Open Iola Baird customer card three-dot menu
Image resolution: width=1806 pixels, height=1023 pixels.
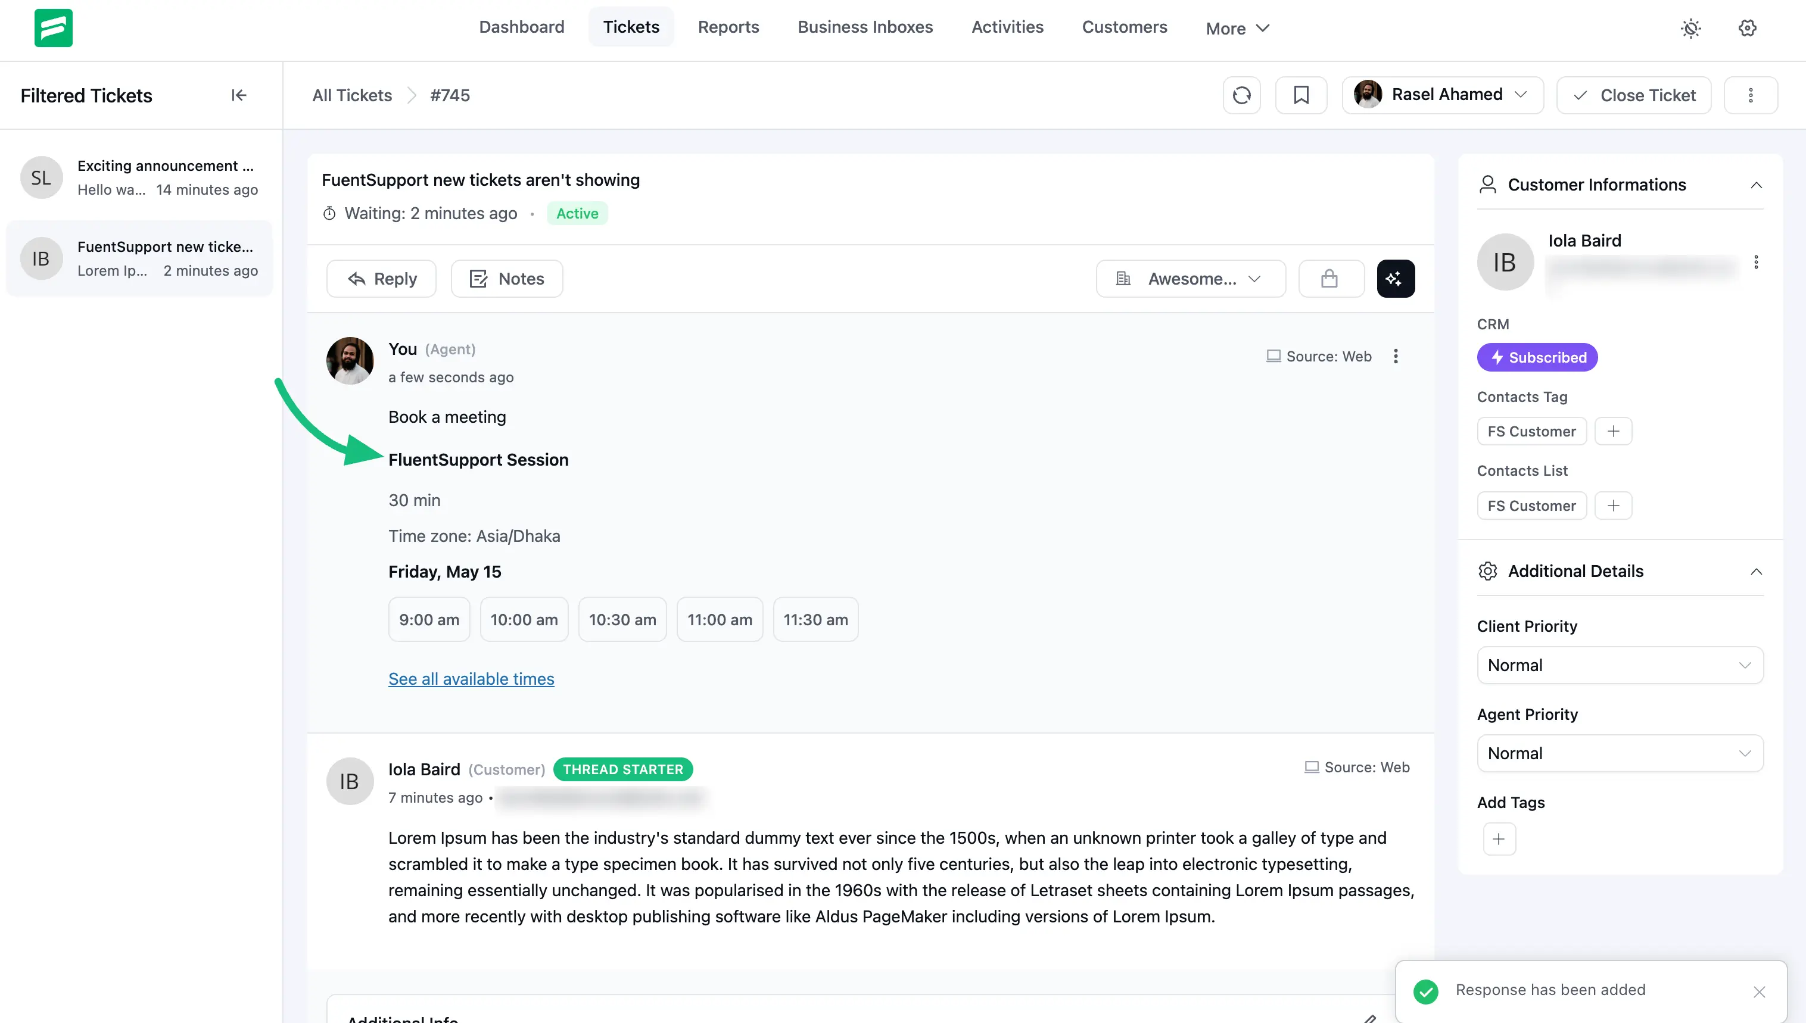pyautogui.click(x=1756, y=262)
